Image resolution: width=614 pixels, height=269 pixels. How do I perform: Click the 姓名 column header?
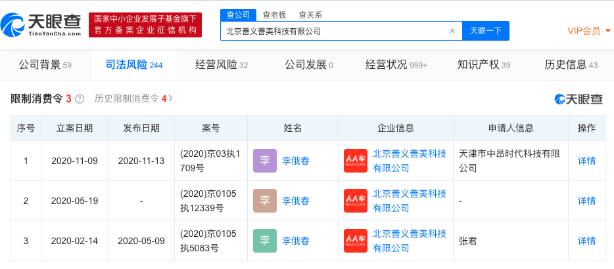coord(293,128)
